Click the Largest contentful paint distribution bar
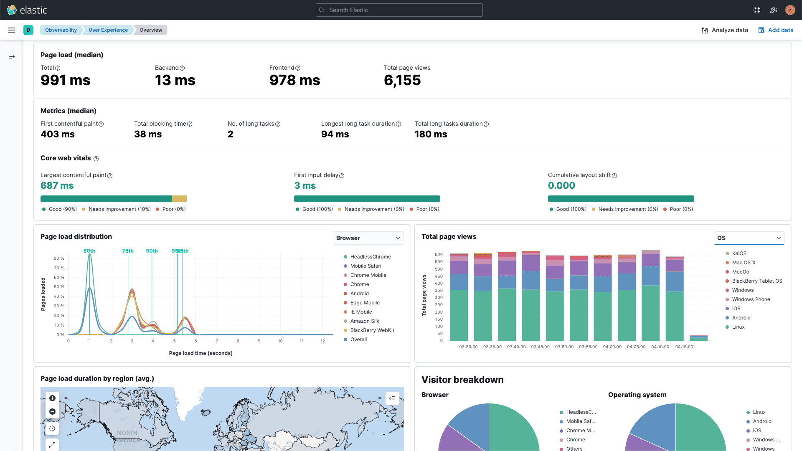The image size is (802, 451). pyautogui.click(x=113, y=198)
